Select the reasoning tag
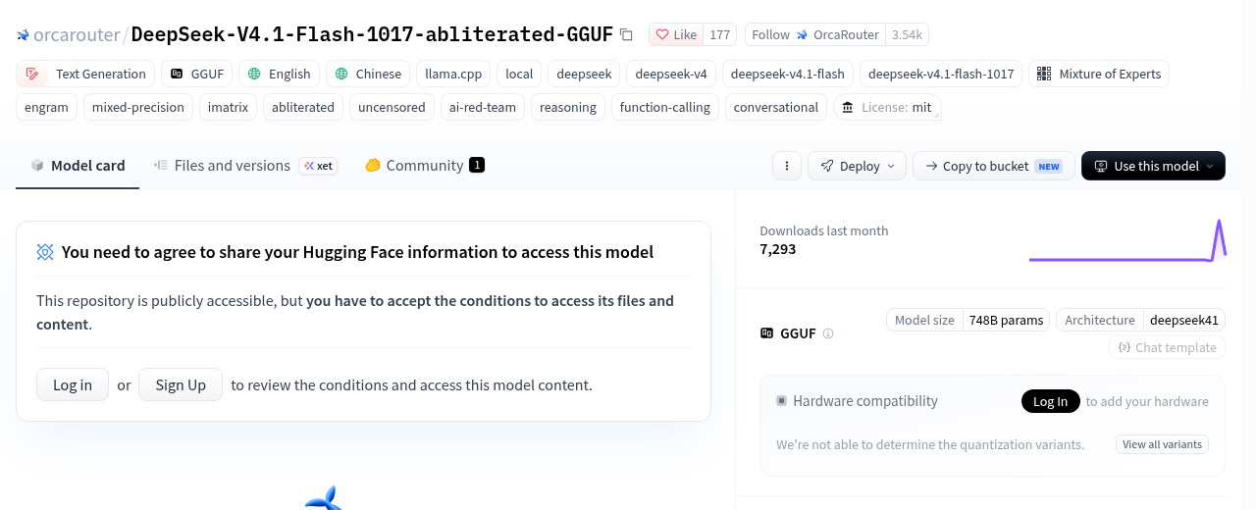Viewport: 1256px width, 510px height. (568, 107)
